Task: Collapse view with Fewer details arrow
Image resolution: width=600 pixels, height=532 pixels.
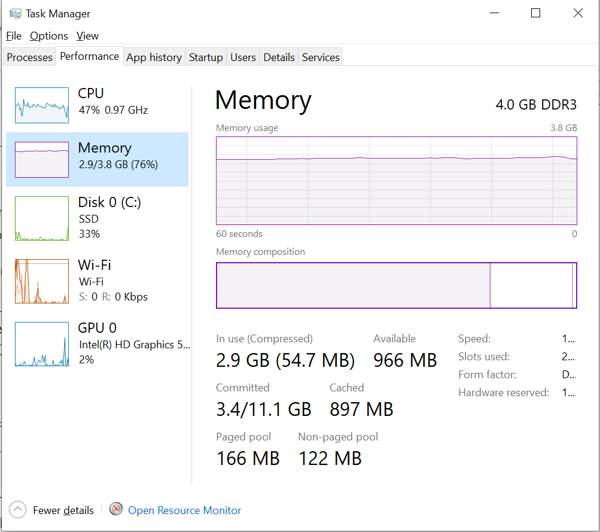Action: pos(18,510)
